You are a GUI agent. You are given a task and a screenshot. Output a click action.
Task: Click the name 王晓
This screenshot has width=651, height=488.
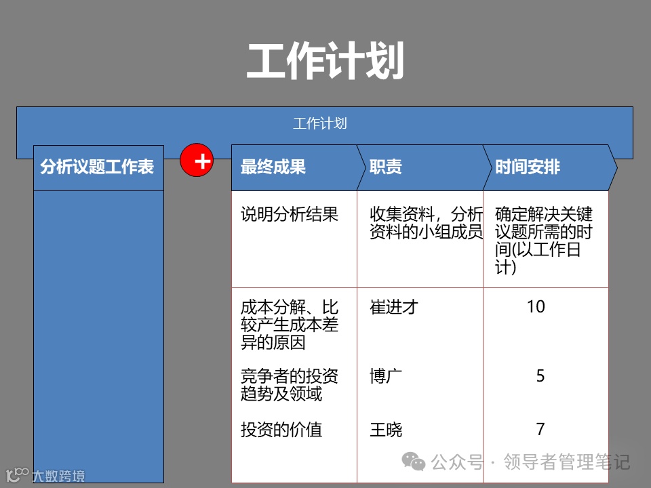coord(386,430)
